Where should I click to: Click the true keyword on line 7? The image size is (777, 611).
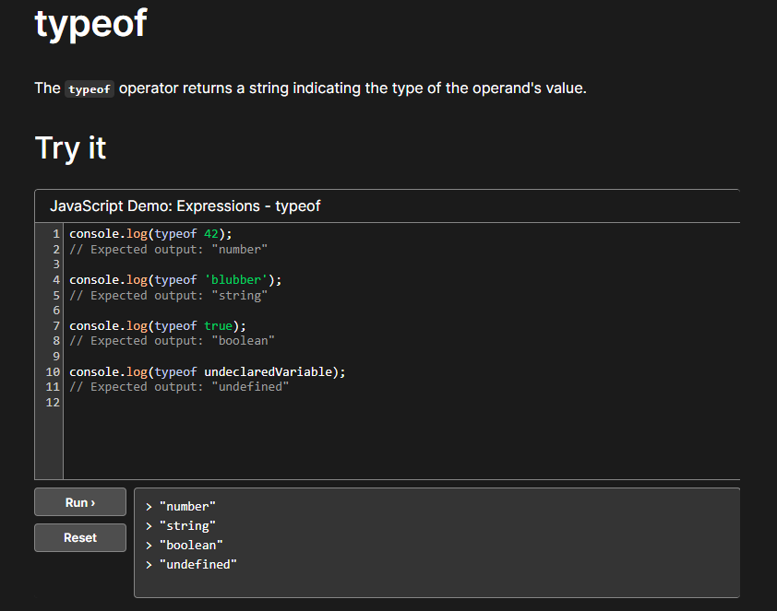pyautogui.click(x=219, y=325)
